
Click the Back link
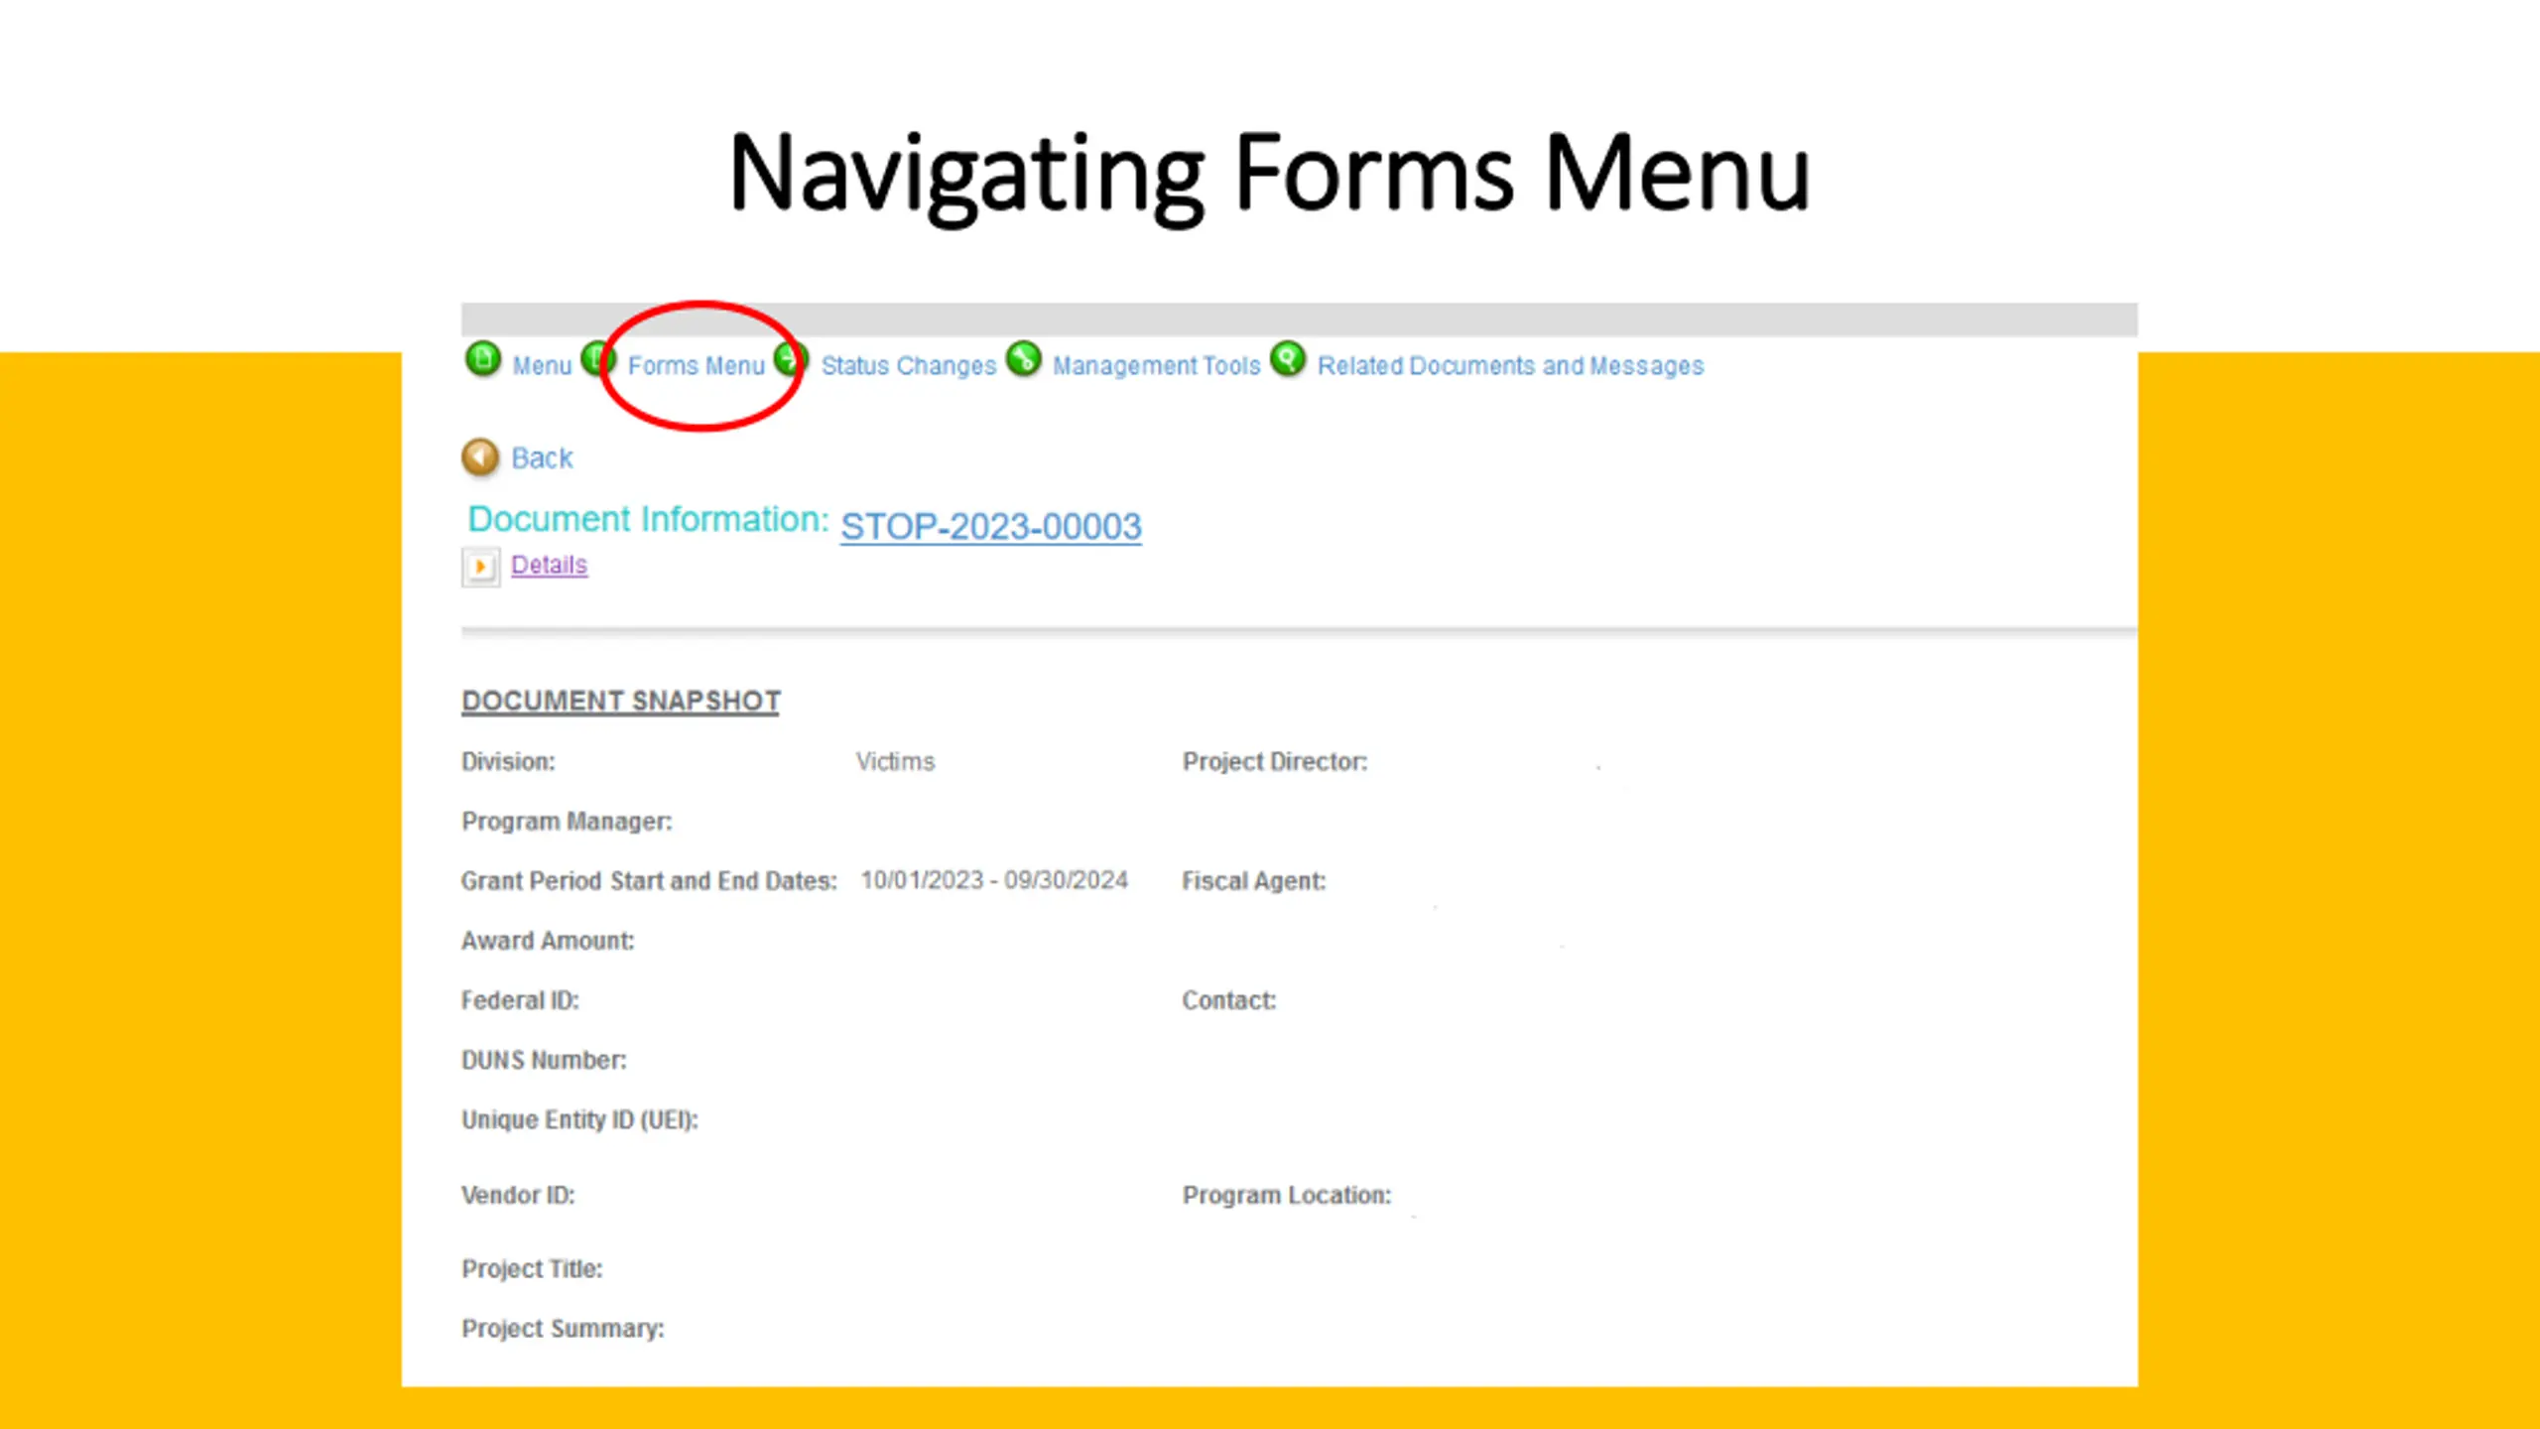[x=542, y=458]
